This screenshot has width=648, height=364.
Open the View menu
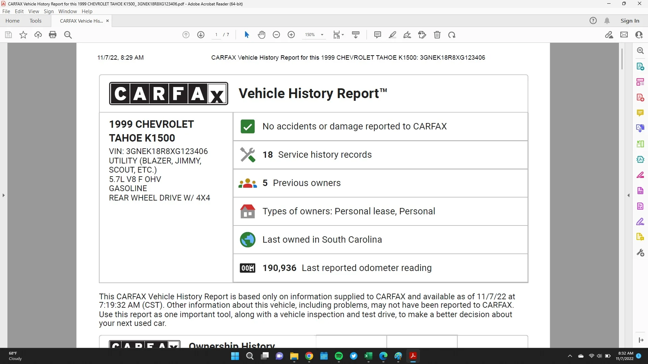(33, 11)
